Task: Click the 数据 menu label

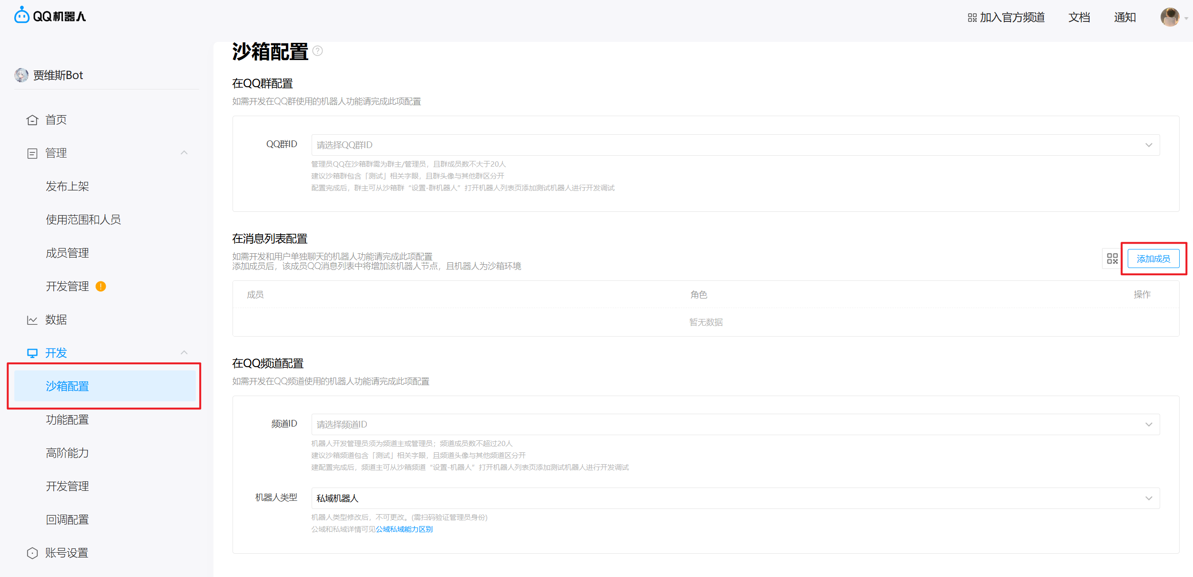Action: 56,320
